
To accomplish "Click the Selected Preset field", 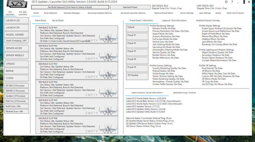I will tap(130, 7).
